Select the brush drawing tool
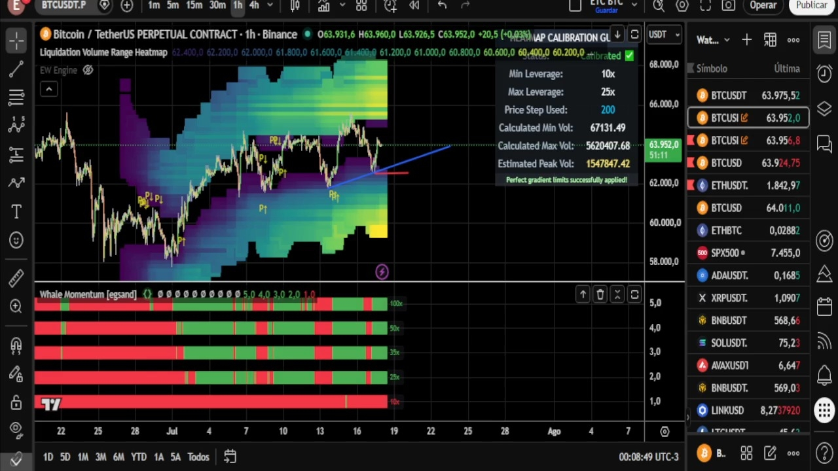 [x=16, y=183]
